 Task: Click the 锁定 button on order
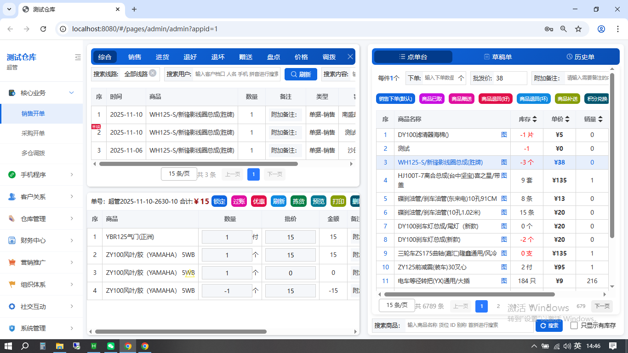(x=219, y=201)
